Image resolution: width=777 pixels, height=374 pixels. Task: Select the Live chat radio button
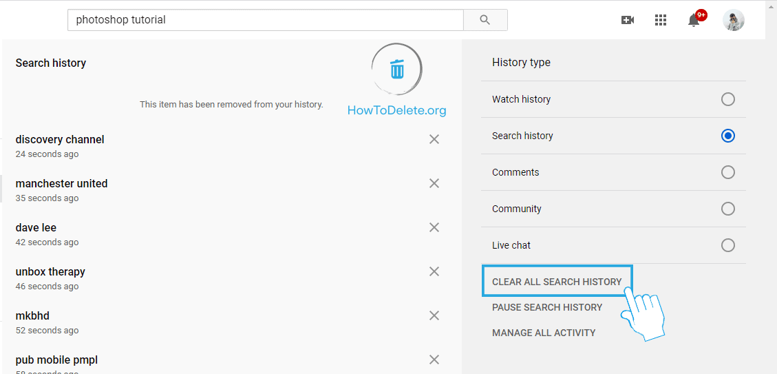click(x=727, y=245)
